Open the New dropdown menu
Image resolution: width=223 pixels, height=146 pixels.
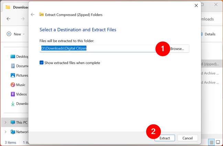[16, 34]
